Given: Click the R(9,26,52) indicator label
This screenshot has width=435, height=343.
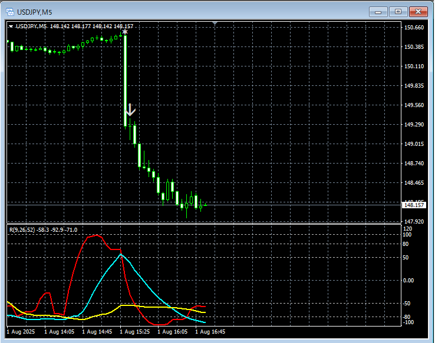Looking at the screenshot, I should 43,230.
